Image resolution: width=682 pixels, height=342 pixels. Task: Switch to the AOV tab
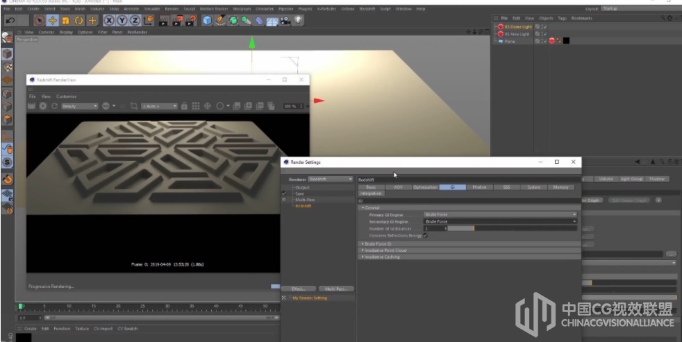(x=398, y=187)
